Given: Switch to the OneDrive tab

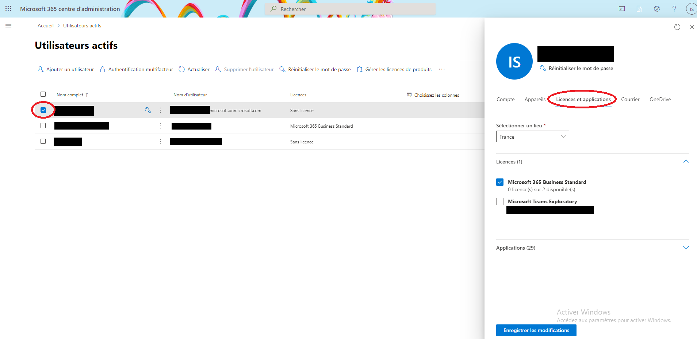Looking at the screenshot, I should (x=660, y=99).
